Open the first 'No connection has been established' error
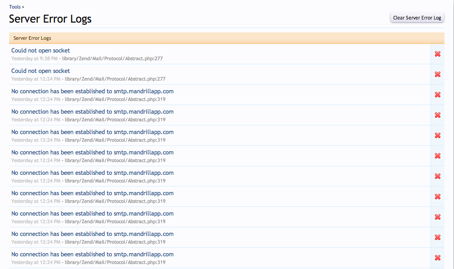This screenshot has height=269, width=454. 93,91
